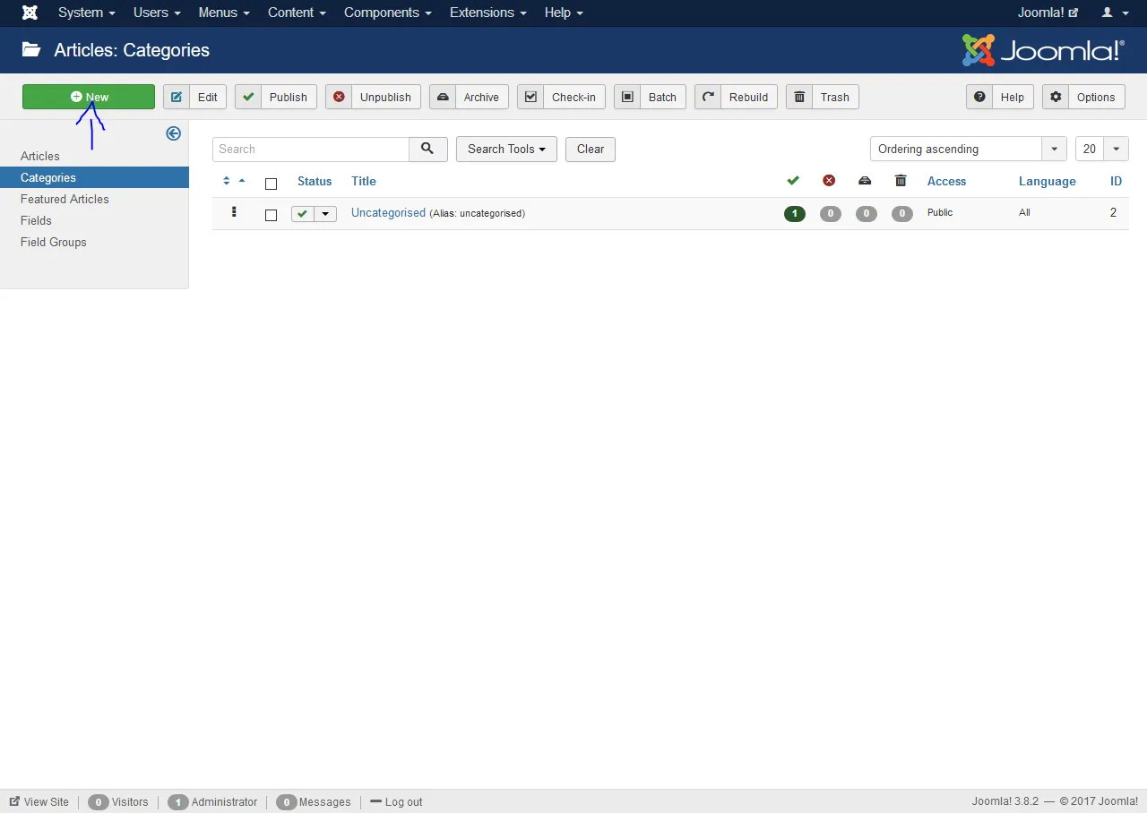Sort by Access column header

[946, 181]
